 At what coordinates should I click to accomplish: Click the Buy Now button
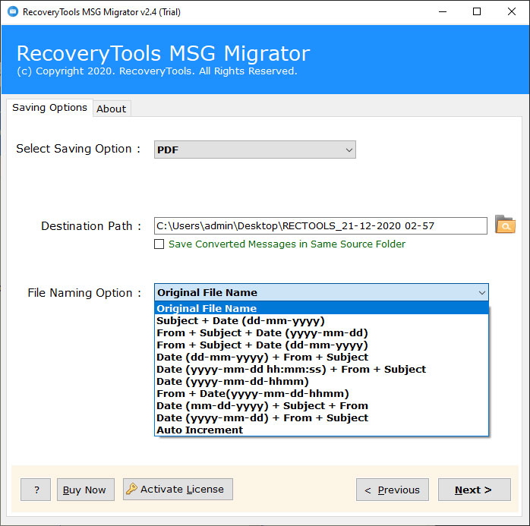86,490
